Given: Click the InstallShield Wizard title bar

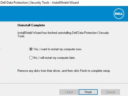Looking at the screenshot, I should (x=64, y=3).
